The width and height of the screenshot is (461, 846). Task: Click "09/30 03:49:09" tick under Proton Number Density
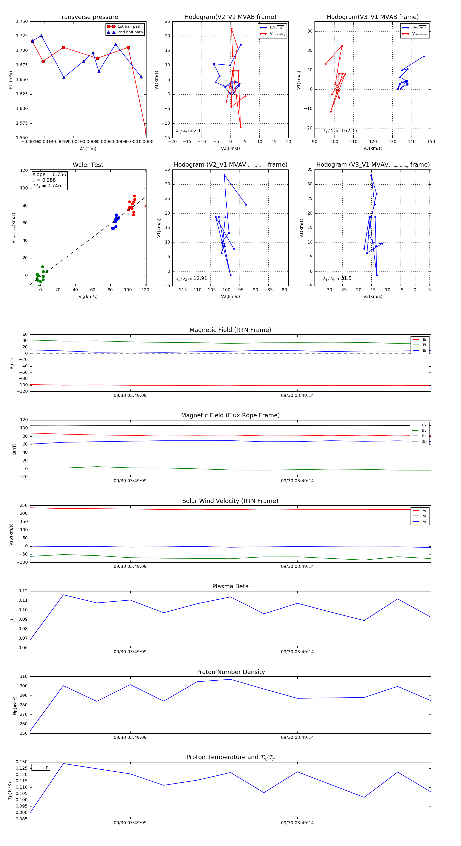[130, 737]
